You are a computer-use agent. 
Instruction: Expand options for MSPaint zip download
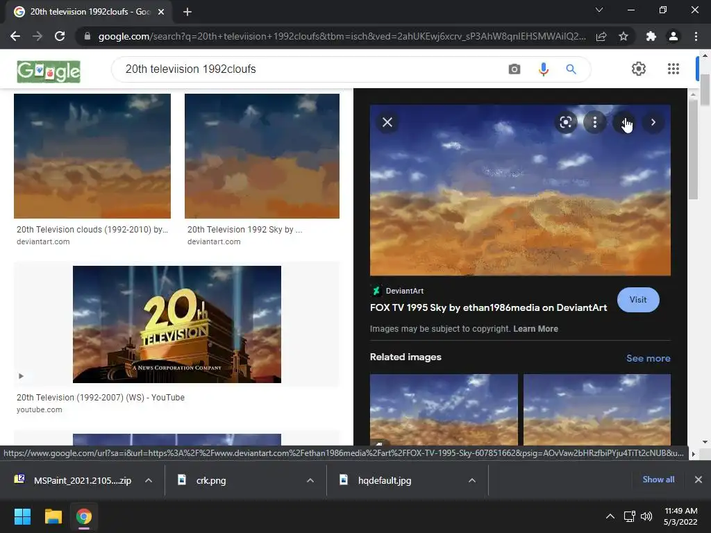149,480
